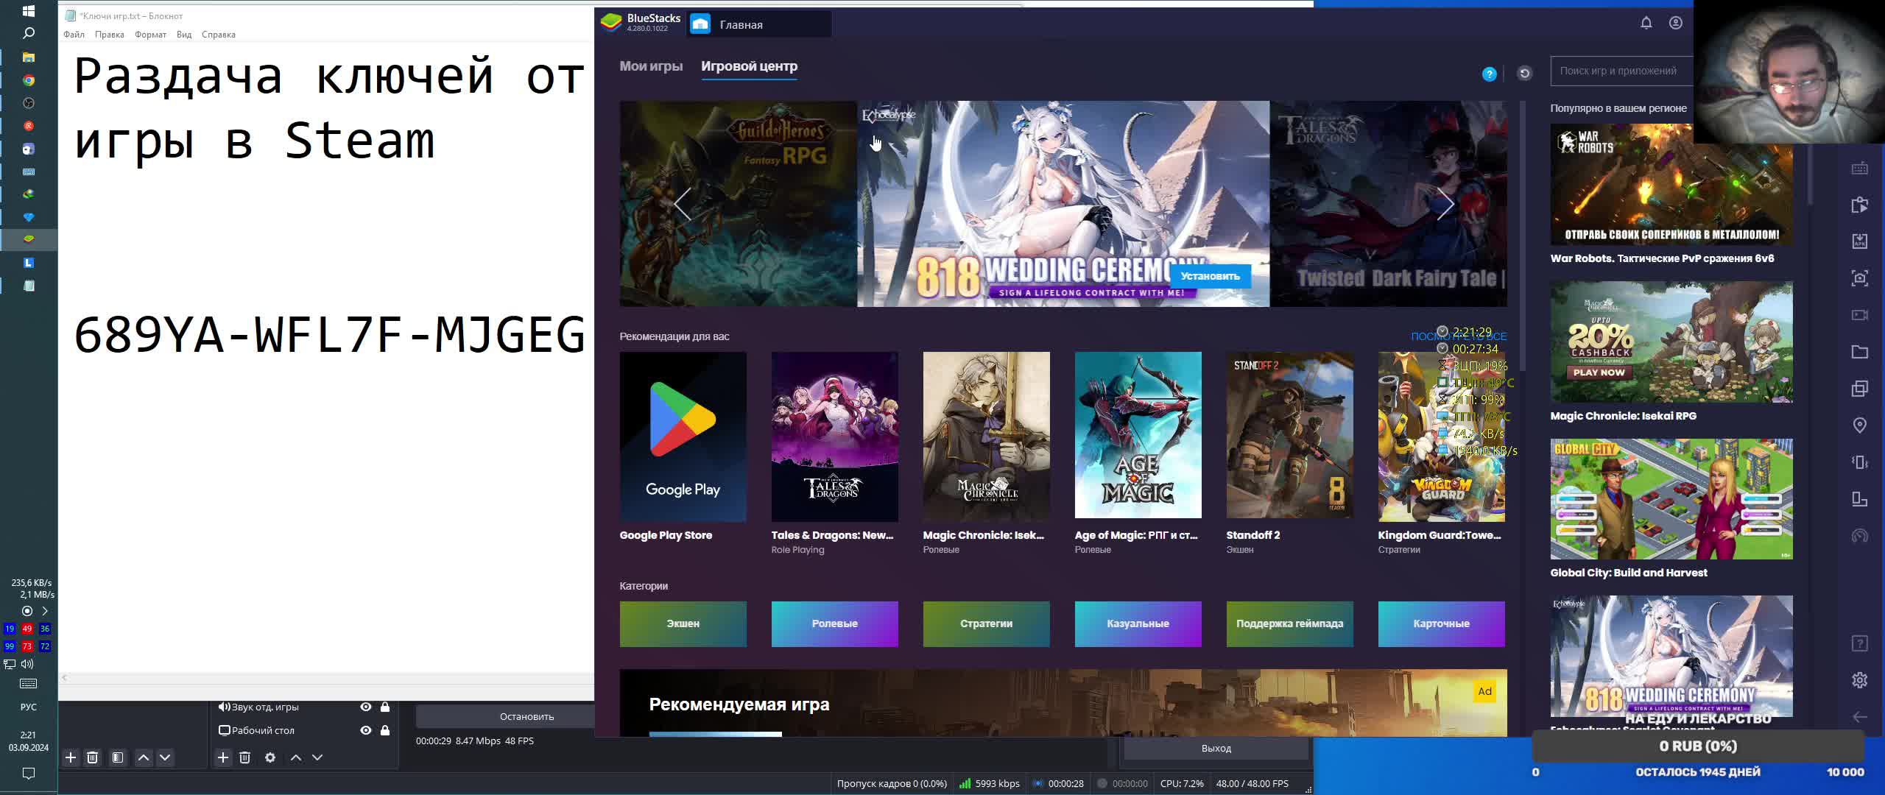Open BlueStacks notifications bell
This screenshot has width=1885, height=795.
click(x=1646, y=23)
